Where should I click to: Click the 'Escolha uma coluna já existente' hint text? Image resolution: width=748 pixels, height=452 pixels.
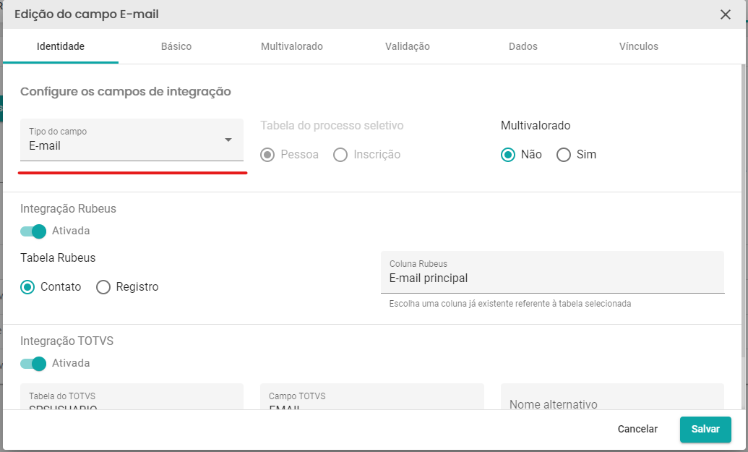click(510, 304)
